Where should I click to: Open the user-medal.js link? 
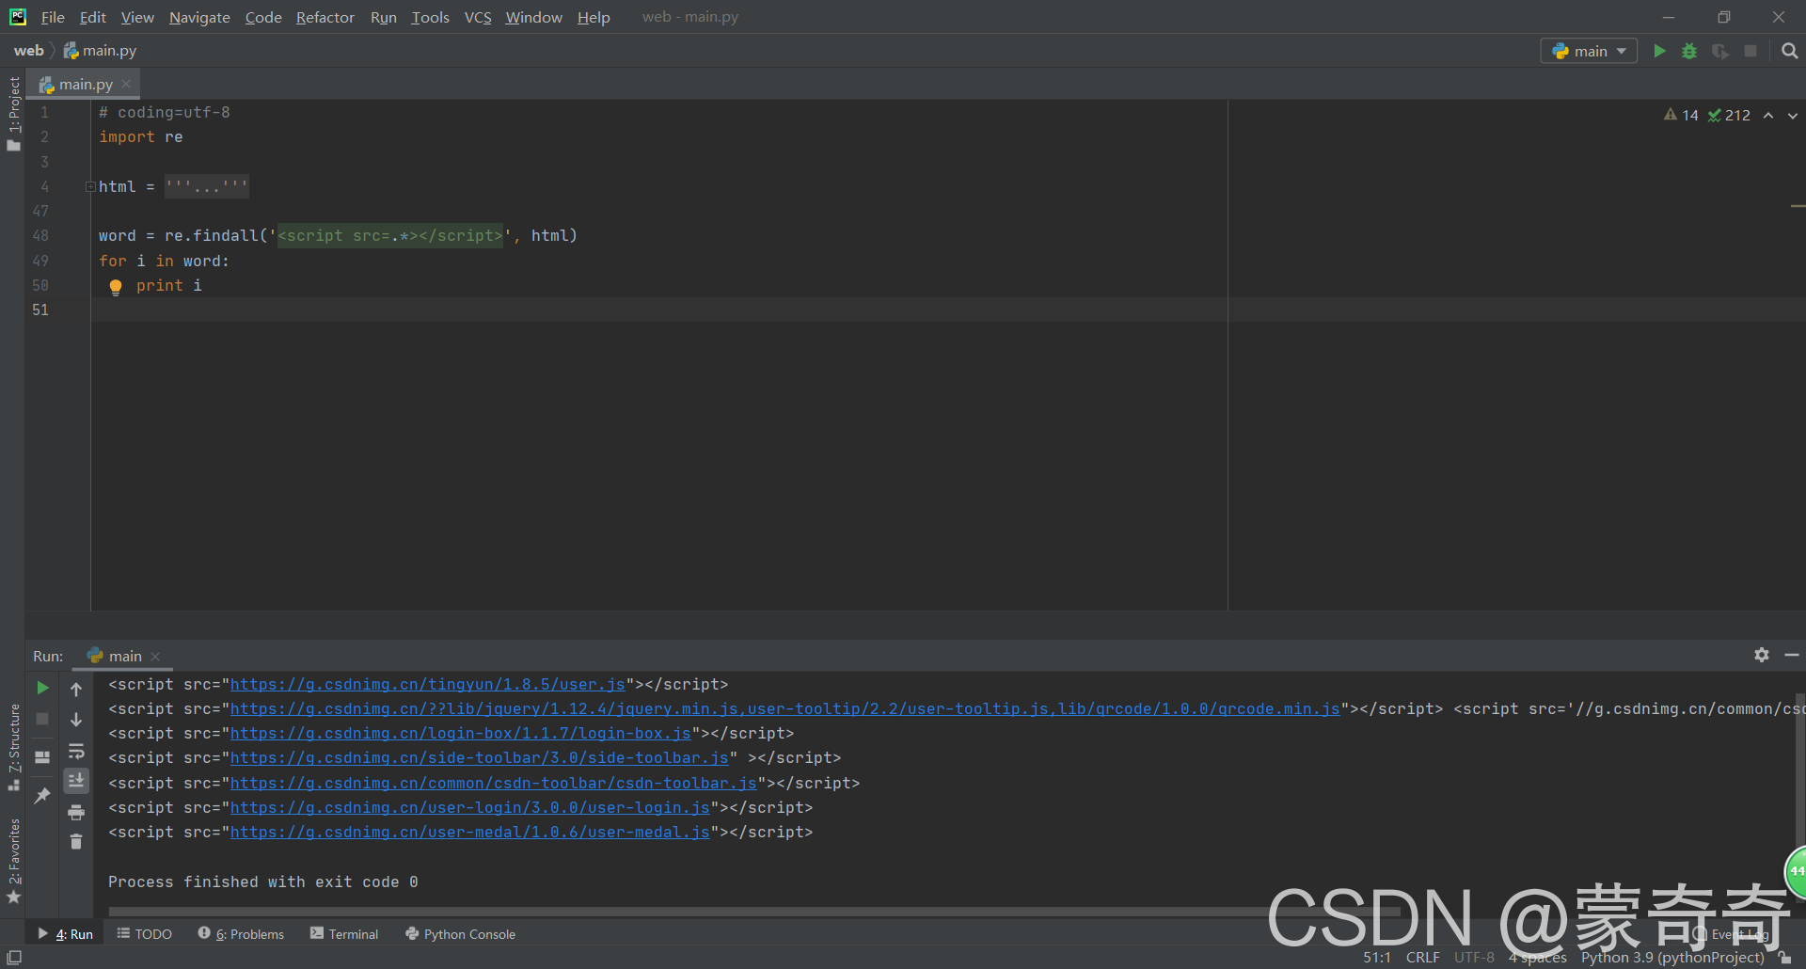click(470, 833)
